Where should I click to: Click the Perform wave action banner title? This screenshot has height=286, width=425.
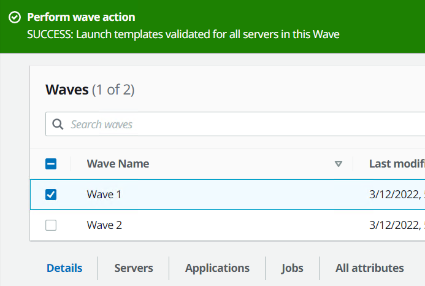pos(81,17)
